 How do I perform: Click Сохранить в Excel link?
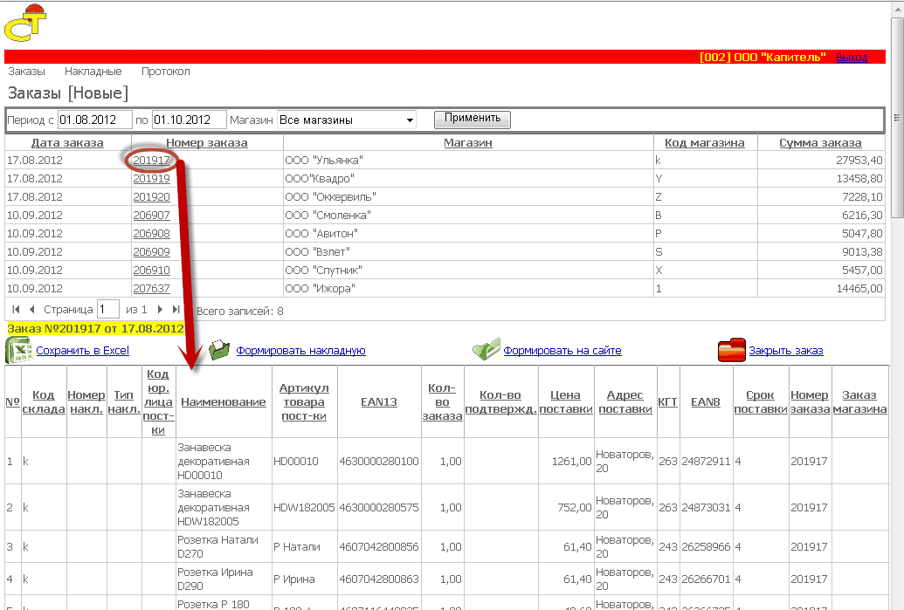point(82,350)
